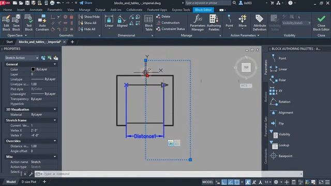Select the Aligned dimensional constraint
The width and height of the screenshot is (331, 186).
pos(122,22)
